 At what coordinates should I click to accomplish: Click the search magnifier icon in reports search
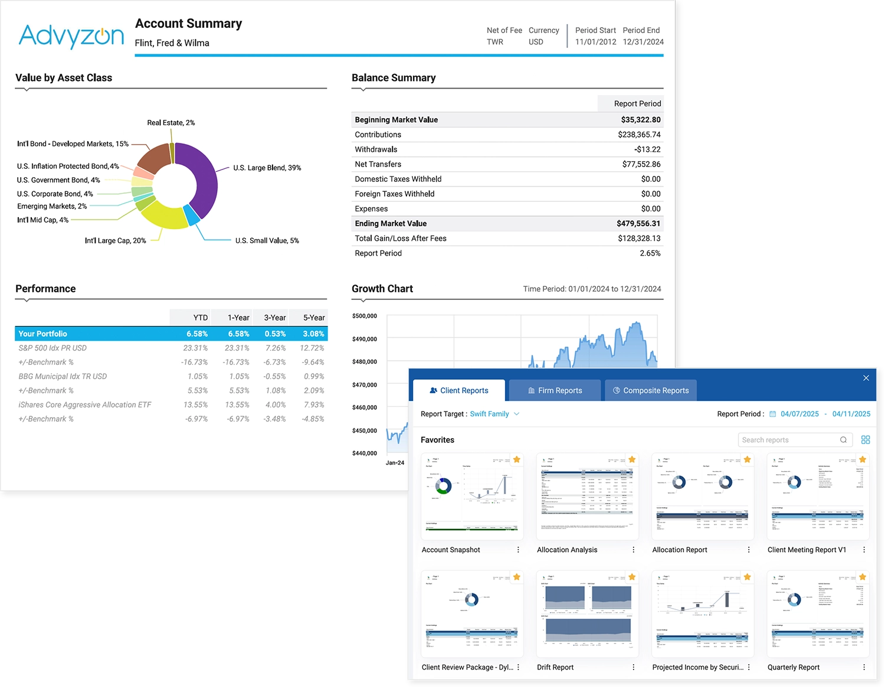pyautogui.click(x=844, y=440)
